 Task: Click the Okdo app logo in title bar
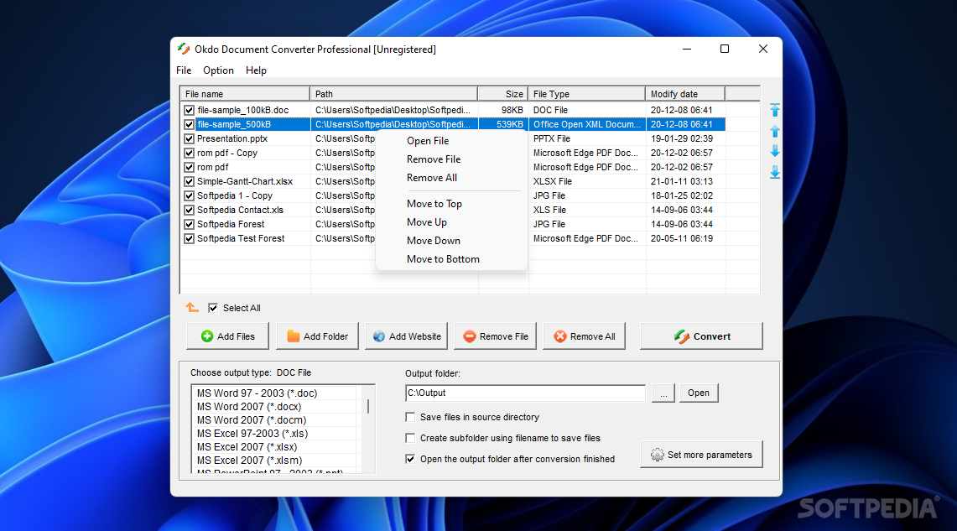point(183,49)
